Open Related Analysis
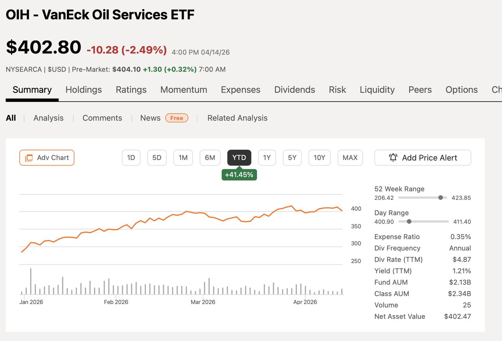Screen dimensions: 502x341 [x=237, y=118]
